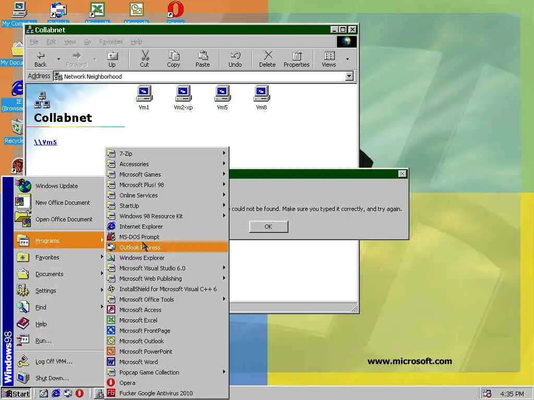The height and width of the screenshot is (400, 534).
Task: Choose Run... in Start menu
Action: click(x=59, y=341)
